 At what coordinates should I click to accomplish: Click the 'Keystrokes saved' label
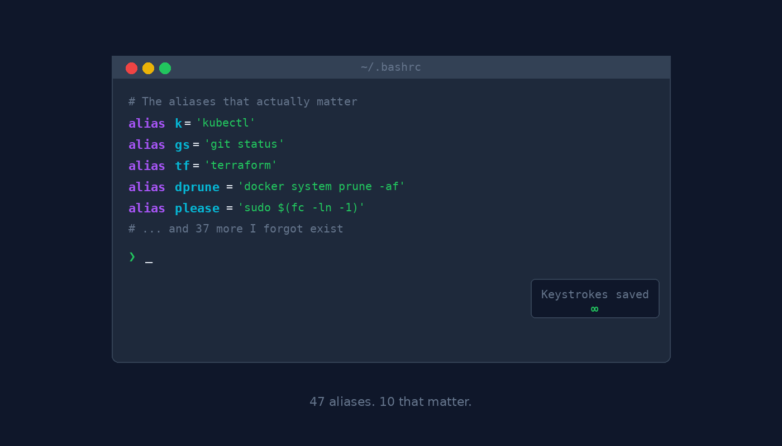595,294
